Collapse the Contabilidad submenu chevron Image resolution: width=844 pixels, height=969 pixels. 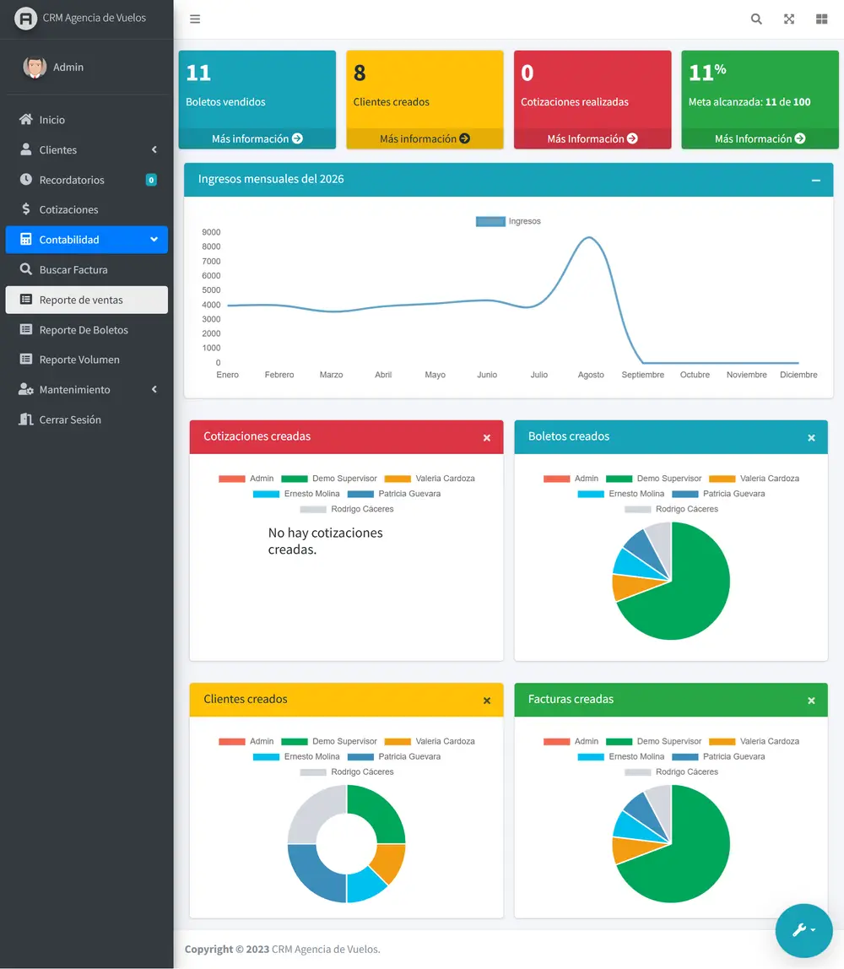[x=154, y=239]
